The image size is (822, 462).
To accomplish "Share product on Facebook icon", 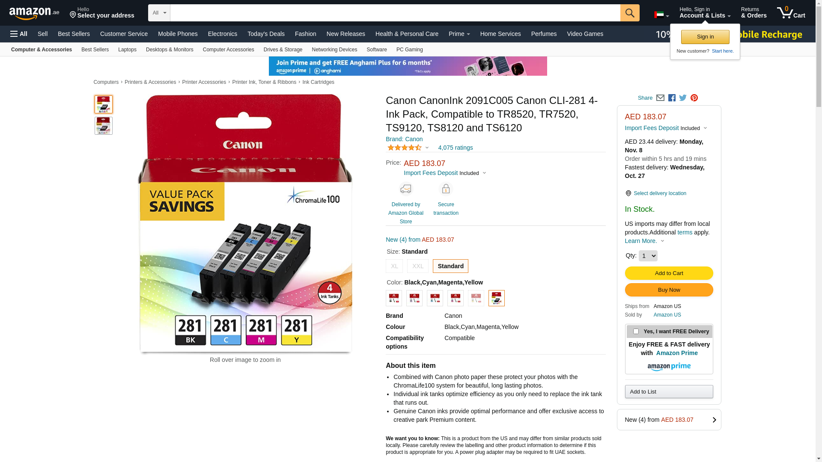I will tap(672, 98).
